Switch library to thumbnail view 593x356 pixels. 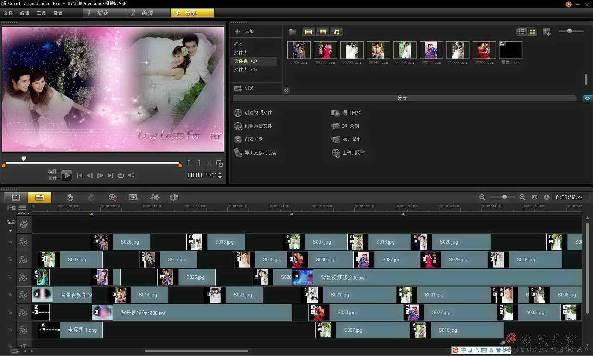pos(532,32)
